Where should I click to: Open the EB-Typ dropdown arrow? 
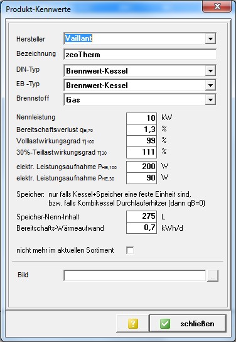(210, 85)
